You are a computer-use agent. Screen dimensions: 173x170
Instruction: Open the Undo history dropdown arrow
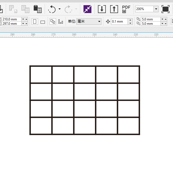click(60, 9)
